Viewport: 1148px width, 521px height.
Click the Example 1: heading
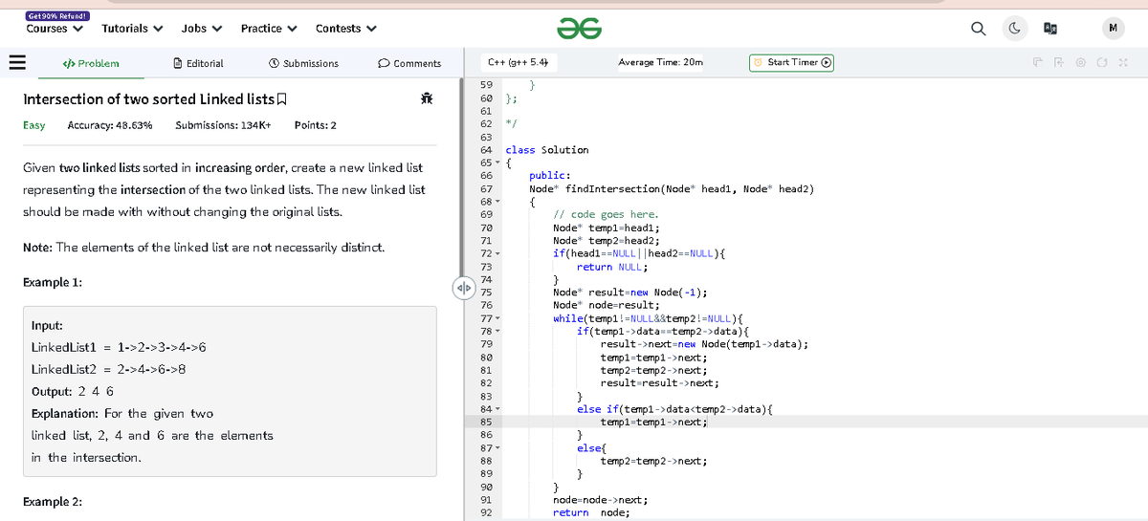(52, 283)
